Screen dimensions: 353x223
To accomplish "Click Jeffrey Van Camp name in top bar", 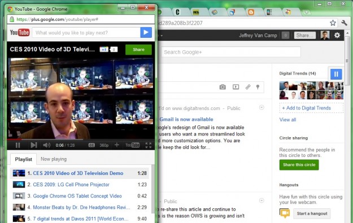I will (258, 36).
